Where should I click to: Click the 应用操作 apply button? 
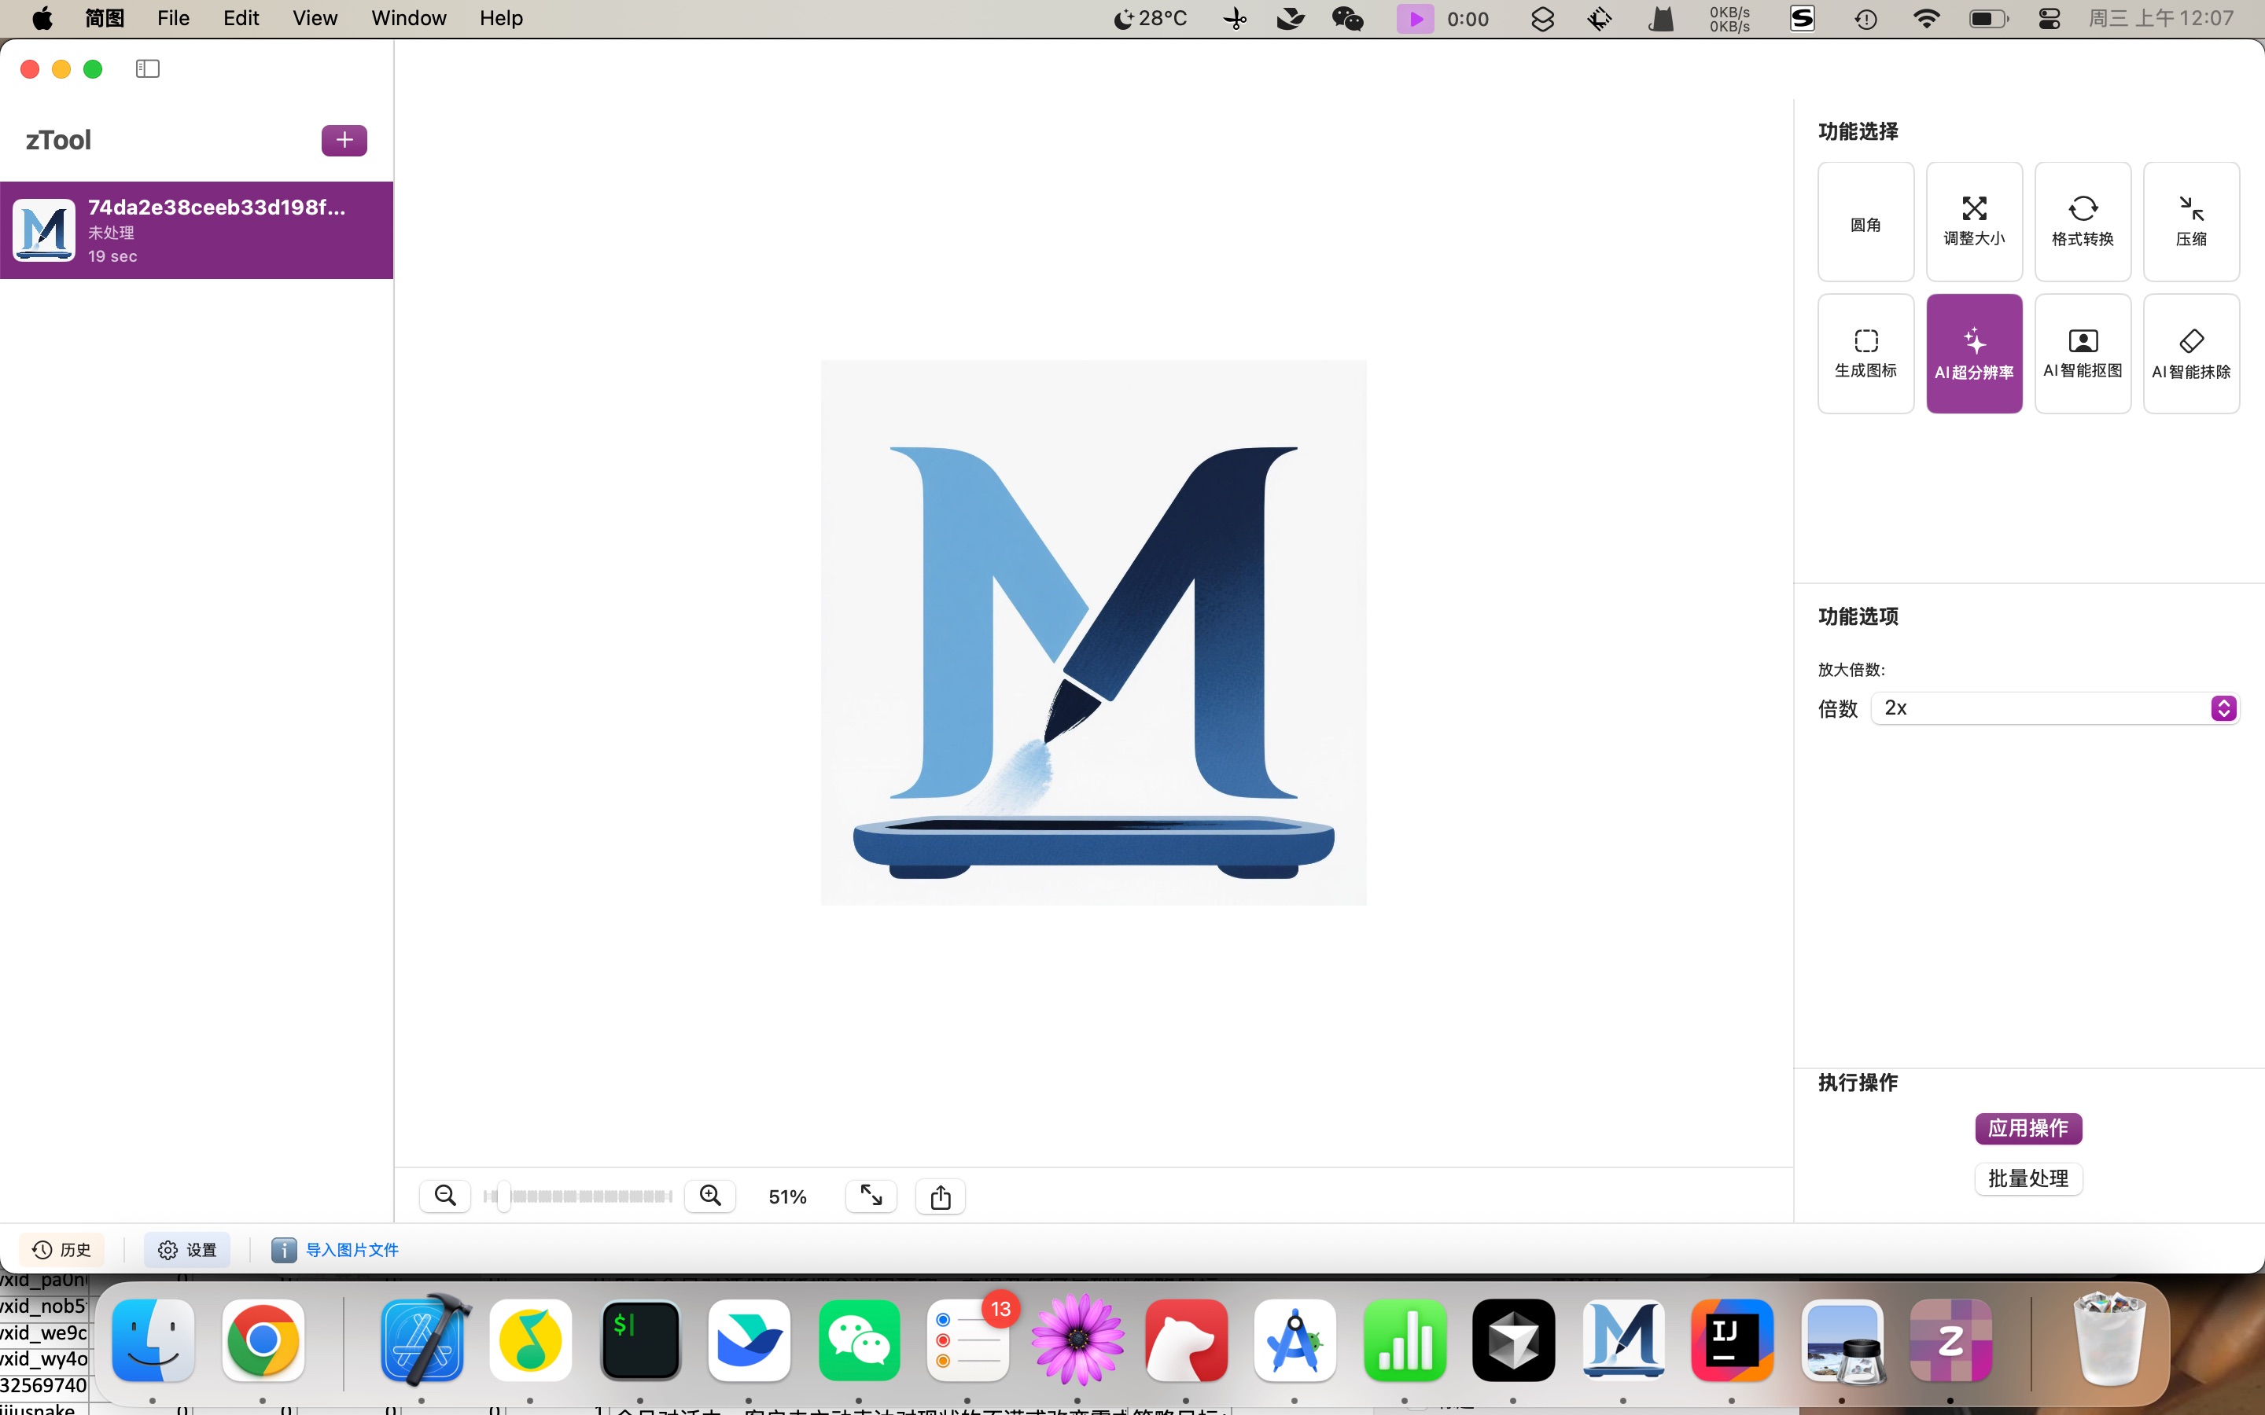(x=2028, y=1128)
